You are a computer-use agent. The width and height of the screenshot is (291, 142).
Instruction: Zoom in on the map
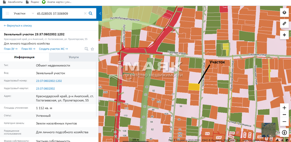click(x=284, y=108)
